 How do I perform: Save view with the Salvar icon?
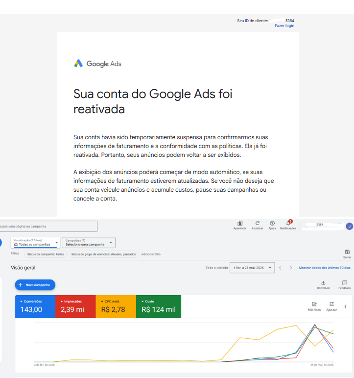click(347, 254)
